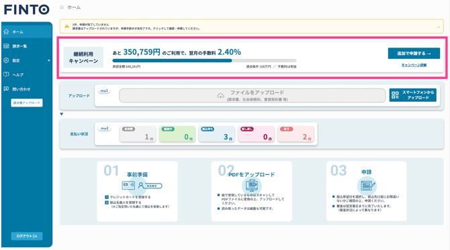The width and height of the screenshot is (450, 250).
Task: Click the alert banner right chevron
Action: coord(438,27)
